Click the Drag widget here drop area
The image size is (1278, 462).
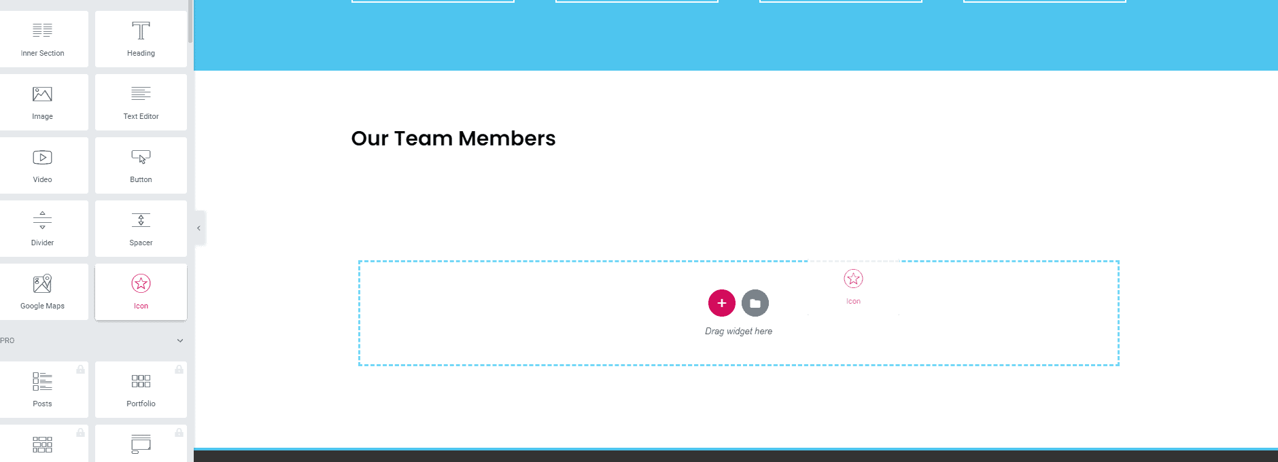(x=739, y=313)
